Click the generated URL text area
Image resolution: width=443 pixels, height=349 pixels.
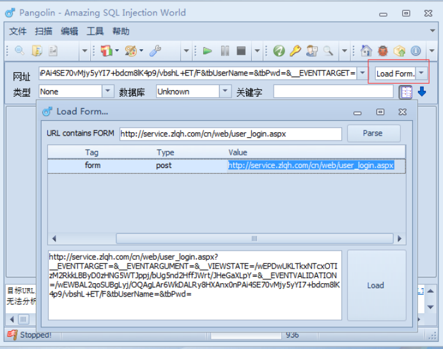click(x=195, y=286)
